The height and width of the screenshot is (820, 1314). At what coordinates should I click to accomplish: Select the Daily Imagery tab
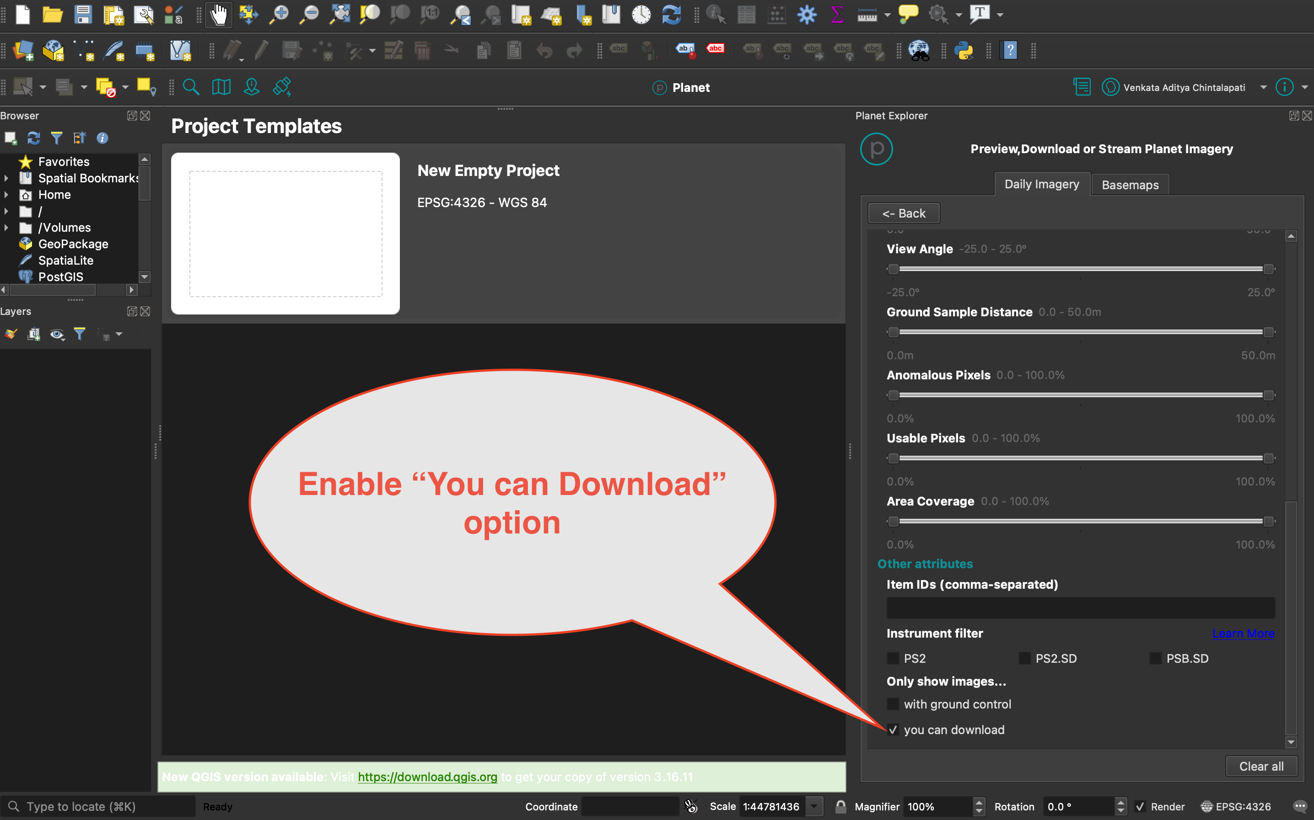[x=1041, y=184]
